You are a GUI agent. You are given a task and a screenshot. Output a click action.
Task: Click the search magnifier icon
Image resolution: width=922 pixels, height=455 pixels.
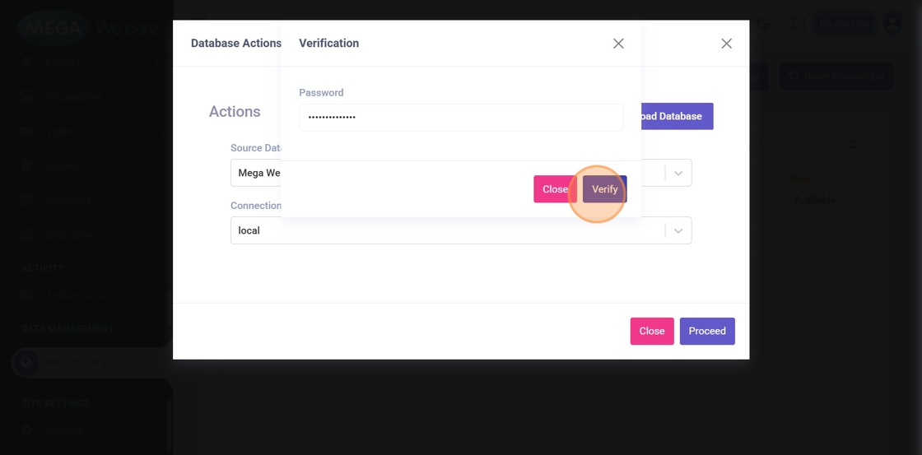[x=853, y=146]
